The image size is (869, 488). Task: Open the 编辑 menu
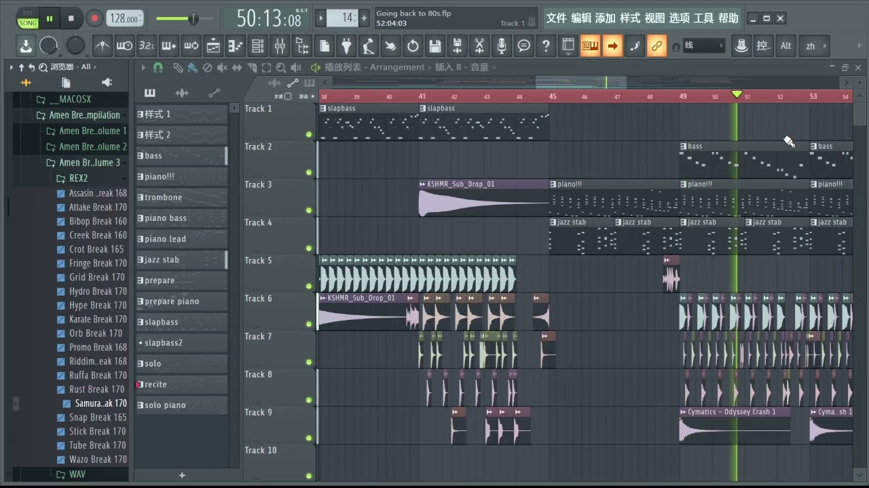point(581,18)
